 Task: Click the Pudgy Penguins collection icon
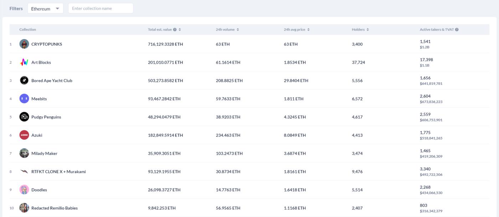tap(24, 117)
